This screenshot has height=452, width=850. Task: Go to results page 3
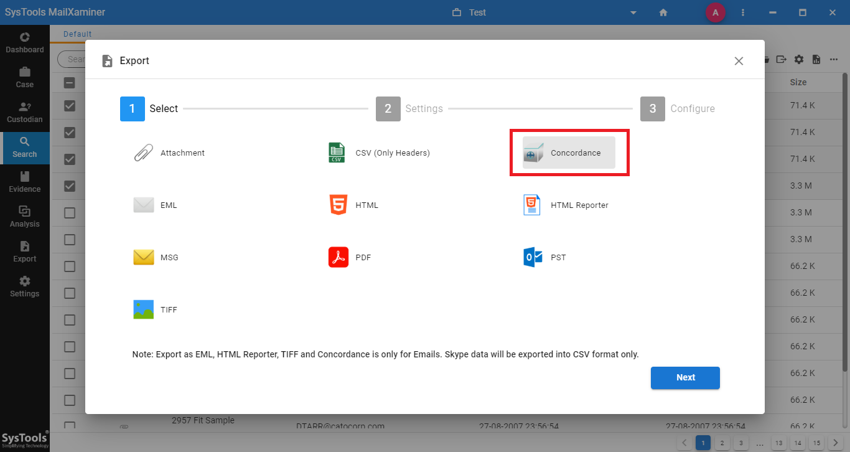coord(740,443)
